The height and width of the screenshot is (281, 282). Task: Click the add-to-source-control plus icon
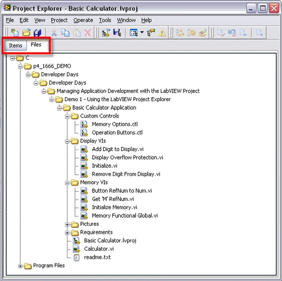pos(260,33)
